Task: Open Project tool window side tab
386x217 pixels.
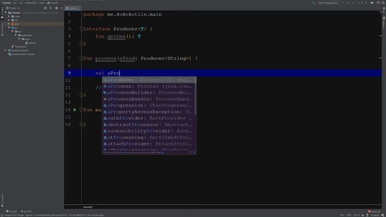Action: (x=2, y=12)
